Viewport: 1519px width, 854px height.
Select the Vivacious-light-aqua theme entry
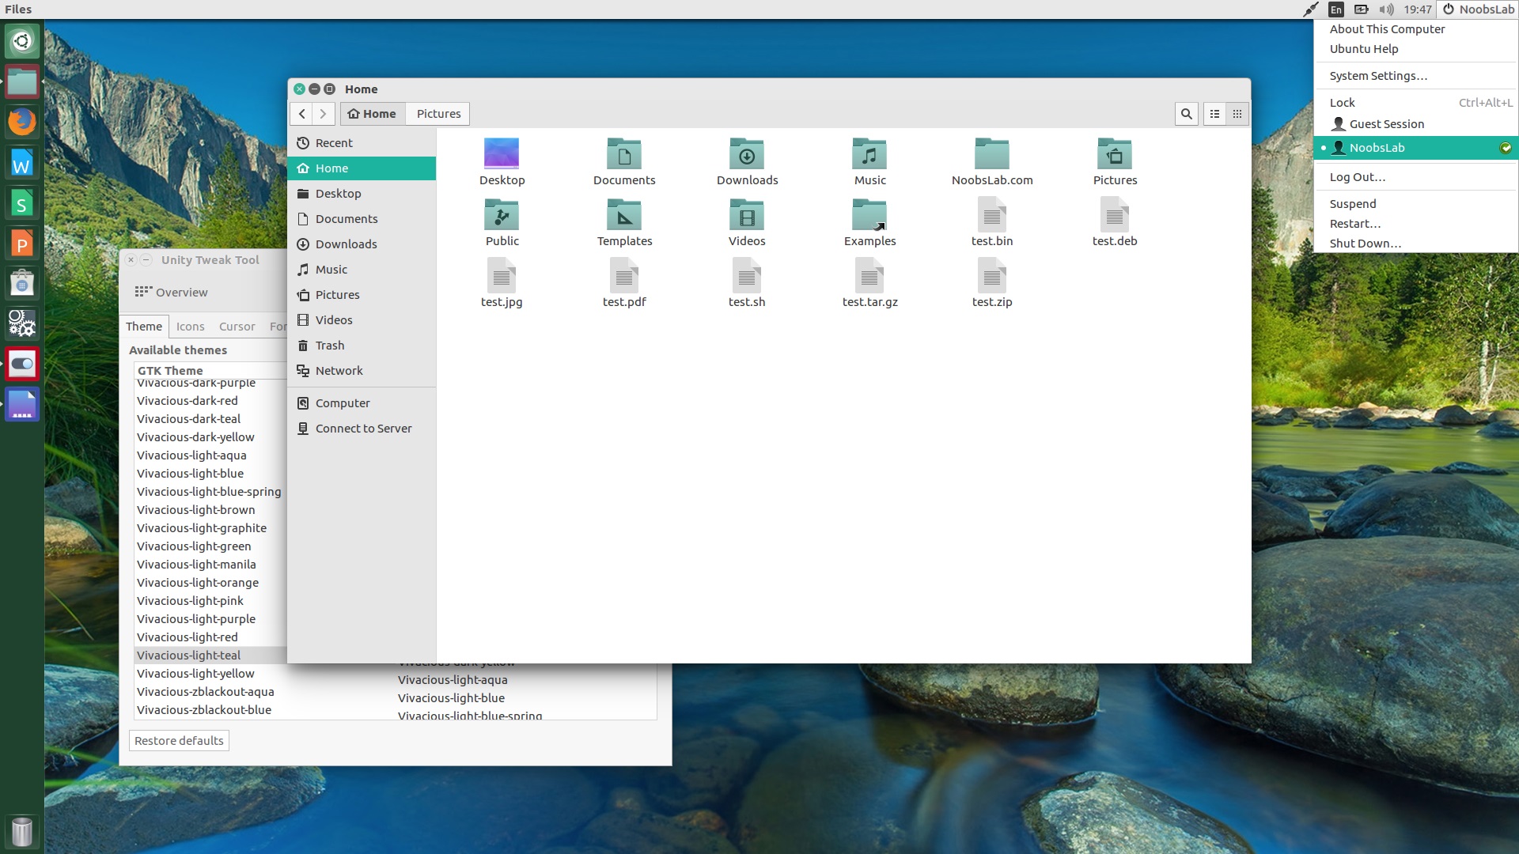click(x=192, y=455)
